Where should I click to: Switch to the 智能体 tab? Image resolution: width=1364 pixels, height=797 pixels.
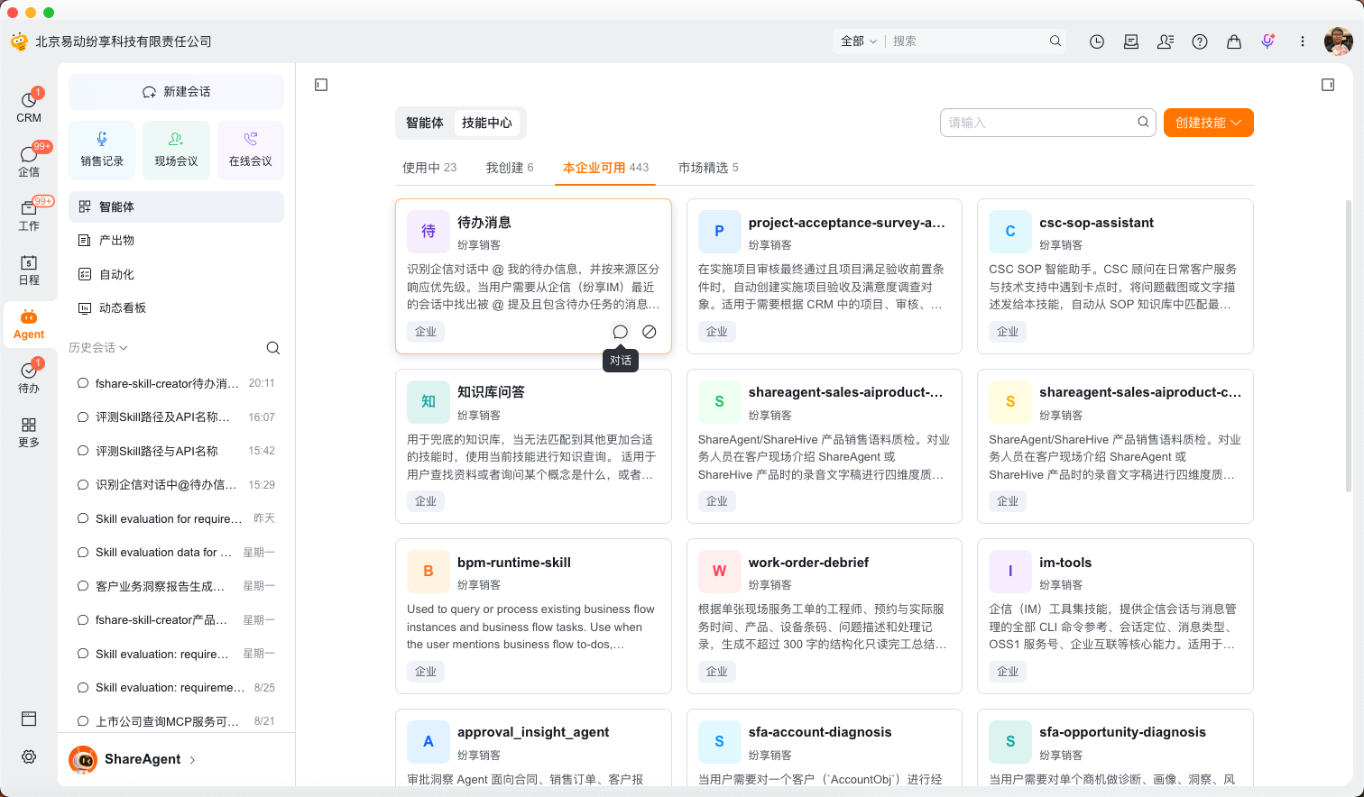(x=425, y=123)
